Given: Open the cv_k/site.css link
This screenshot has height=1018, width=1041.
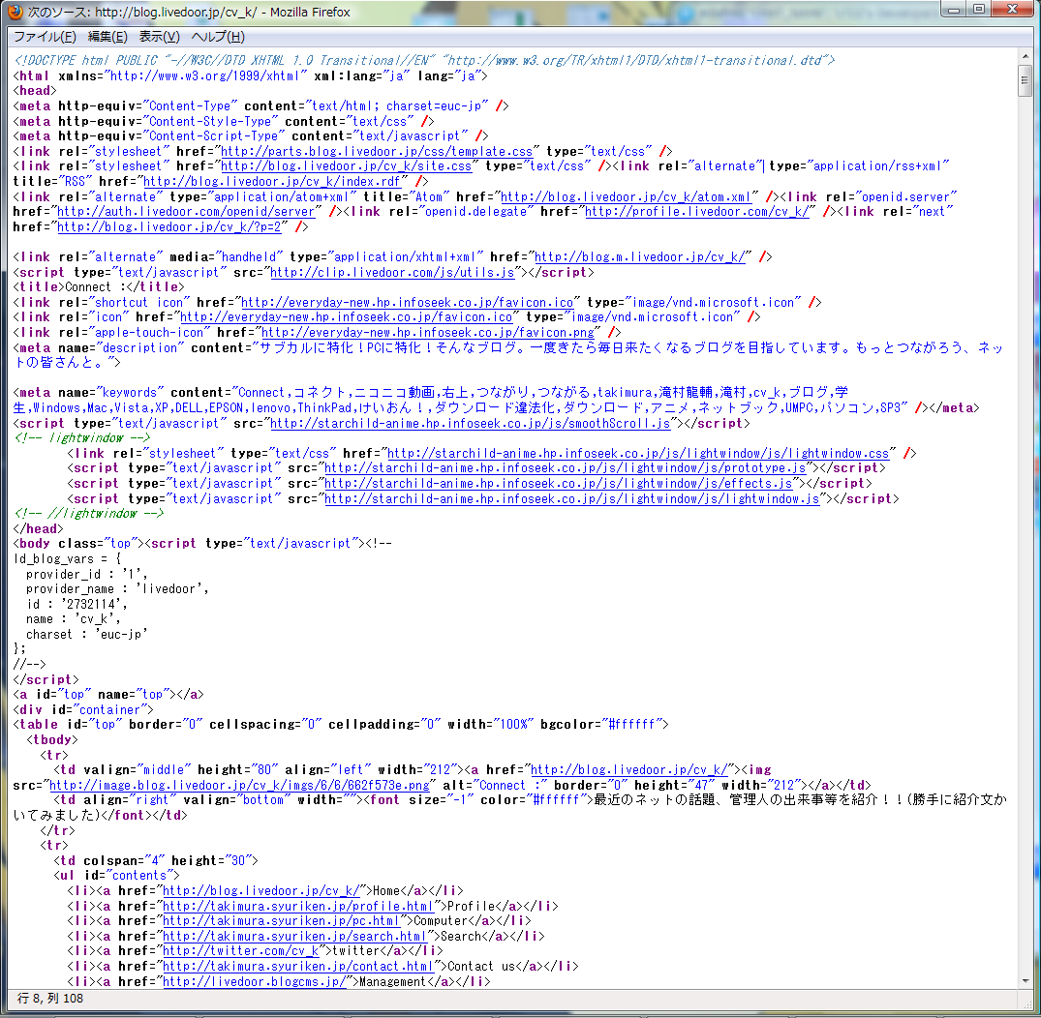Looking at the screenshot, I should pos(346,165).
